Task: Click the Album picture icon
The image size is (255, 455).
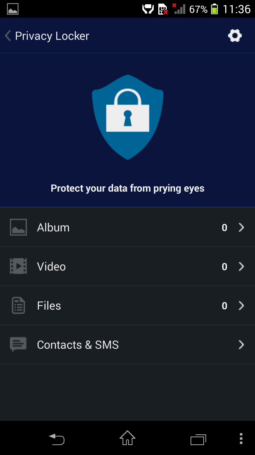Action: [18, 227]
